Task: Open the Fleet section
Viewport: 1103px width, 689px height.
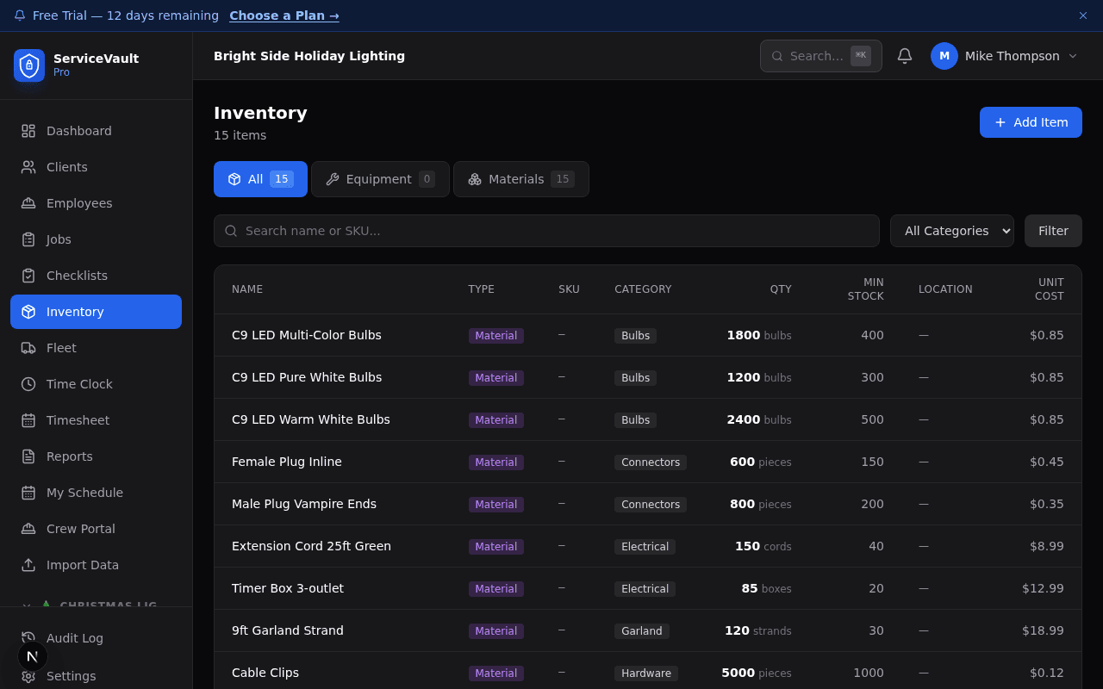Action: [x=60, y=348]
